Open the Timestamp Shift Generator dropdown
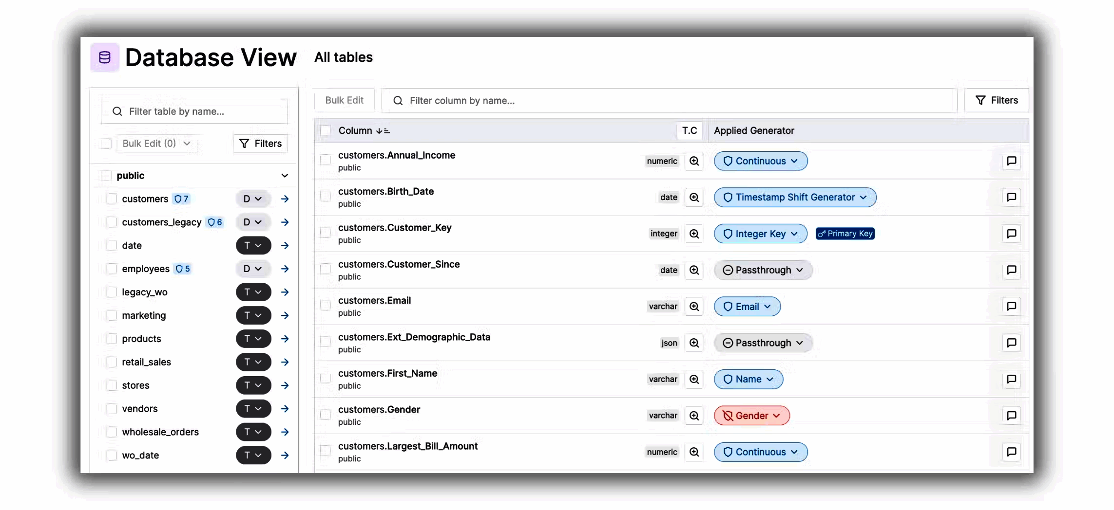Viewport: 1114px width, 510px height. (x=795, y=197)
